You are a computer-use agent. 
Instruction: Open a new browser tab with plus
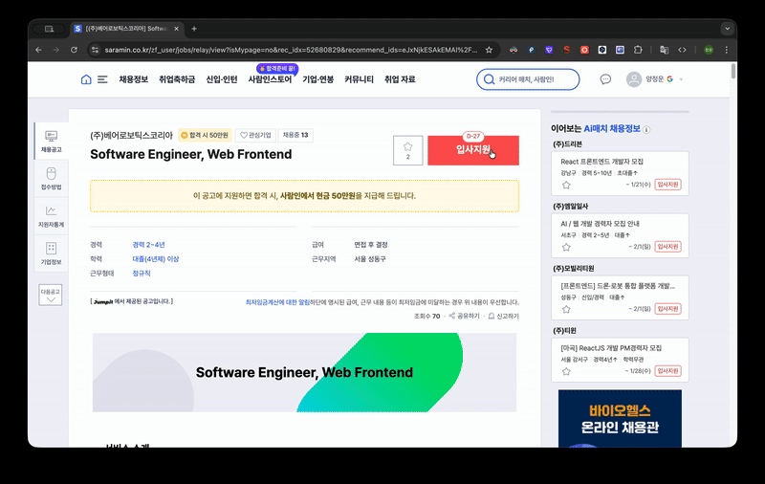click(x=194, y=29)
